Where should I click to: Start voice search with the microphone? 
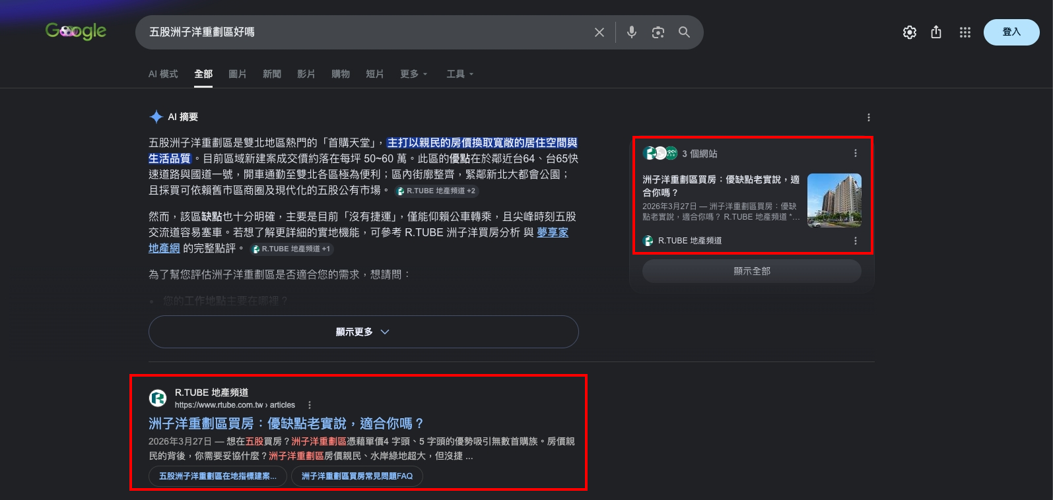632,32
